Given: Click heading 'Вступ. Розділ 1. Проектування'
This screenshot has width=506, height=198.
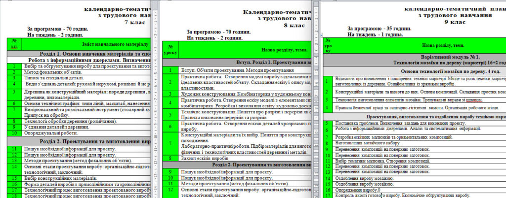Looking at the screenshot, I should (237, 63).
